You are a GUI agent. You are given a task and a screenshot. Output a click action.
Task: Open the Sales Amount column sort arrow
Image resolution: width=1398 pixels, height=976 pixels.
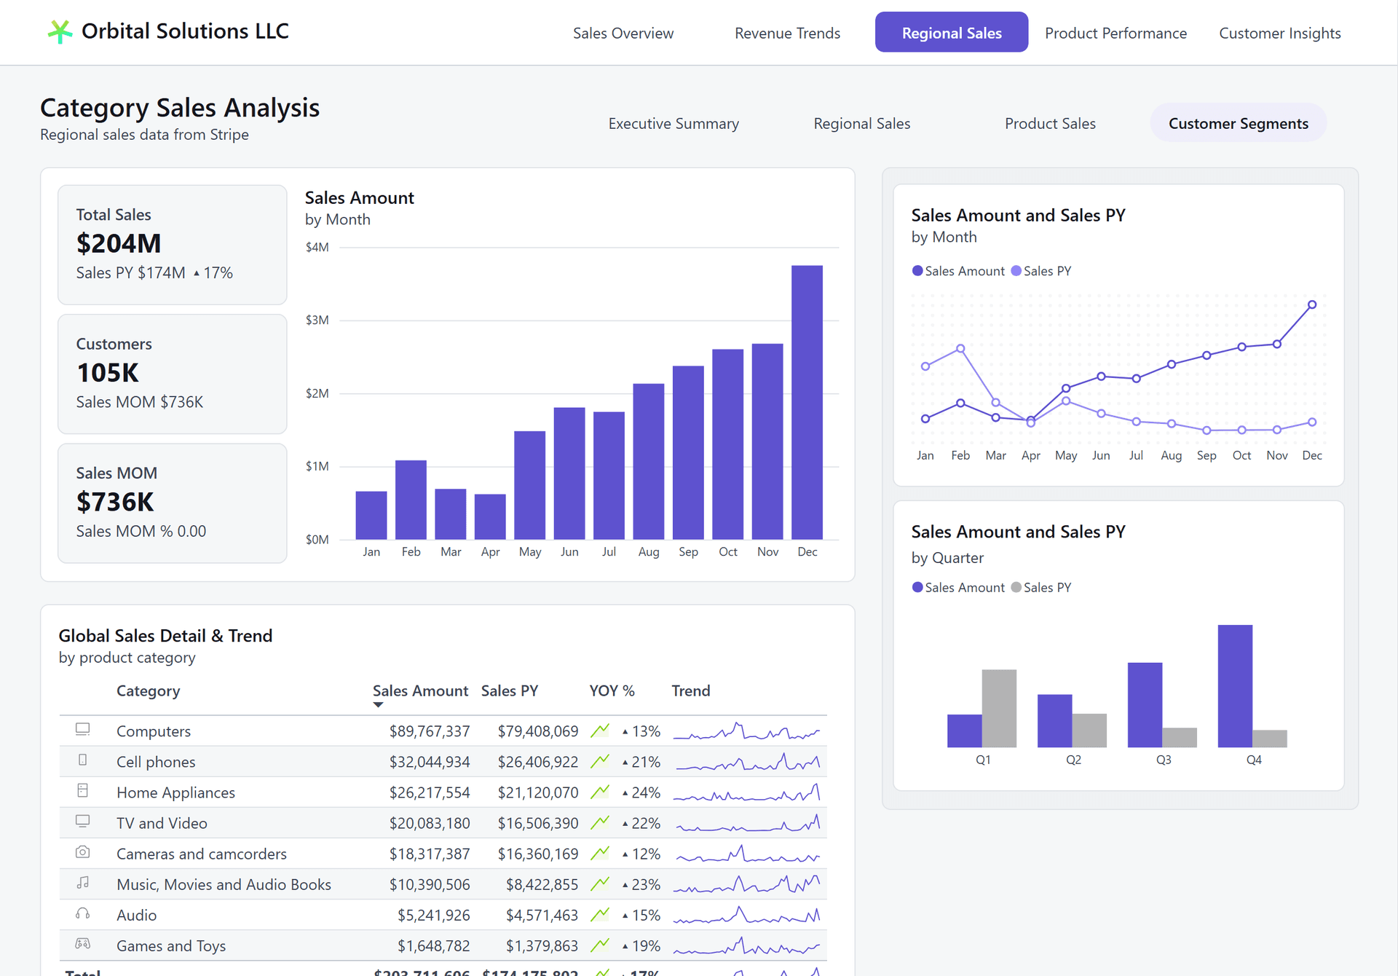378,705
